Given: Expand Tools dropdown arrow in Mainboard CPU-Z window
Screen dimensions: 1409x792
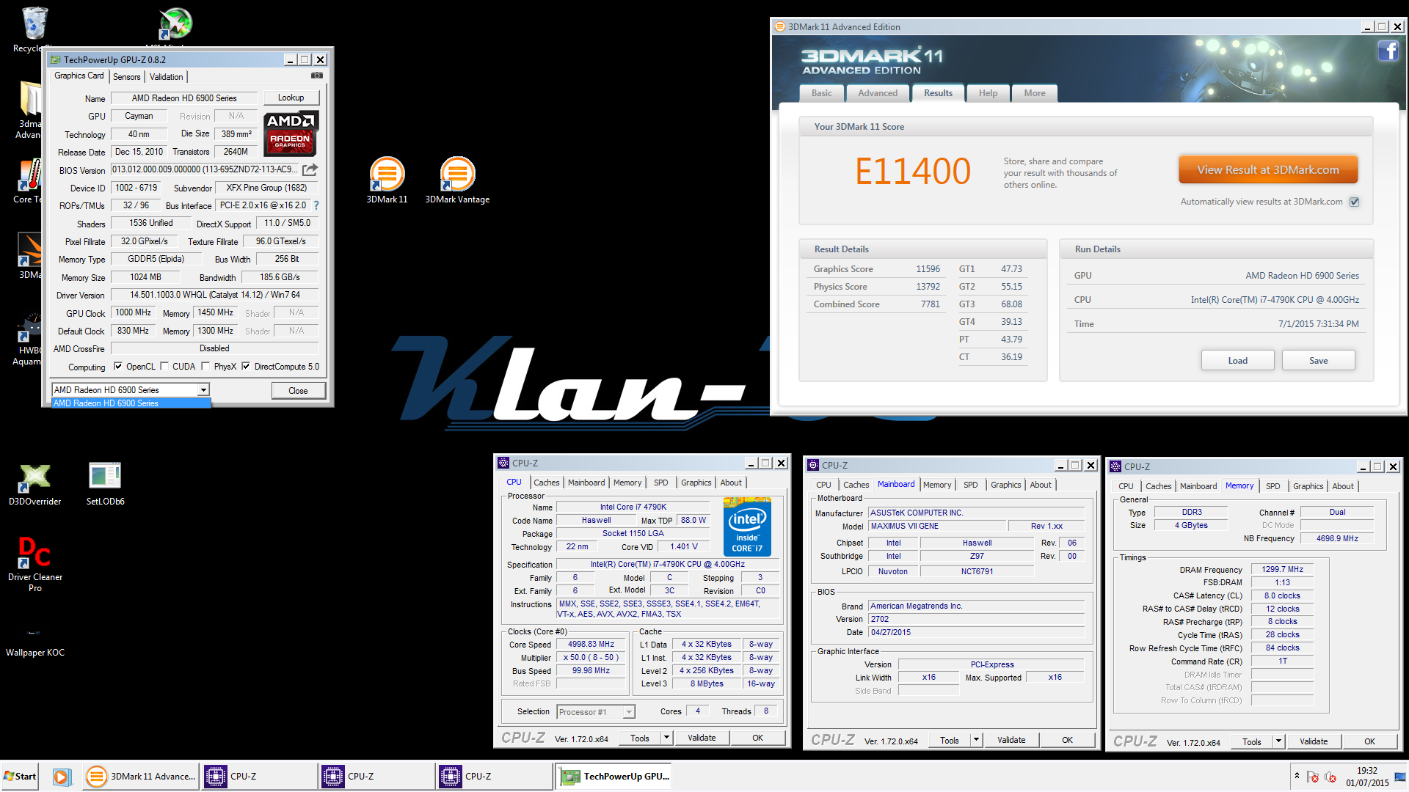Looking at the screenshot, I should click(x=976, y=740).
